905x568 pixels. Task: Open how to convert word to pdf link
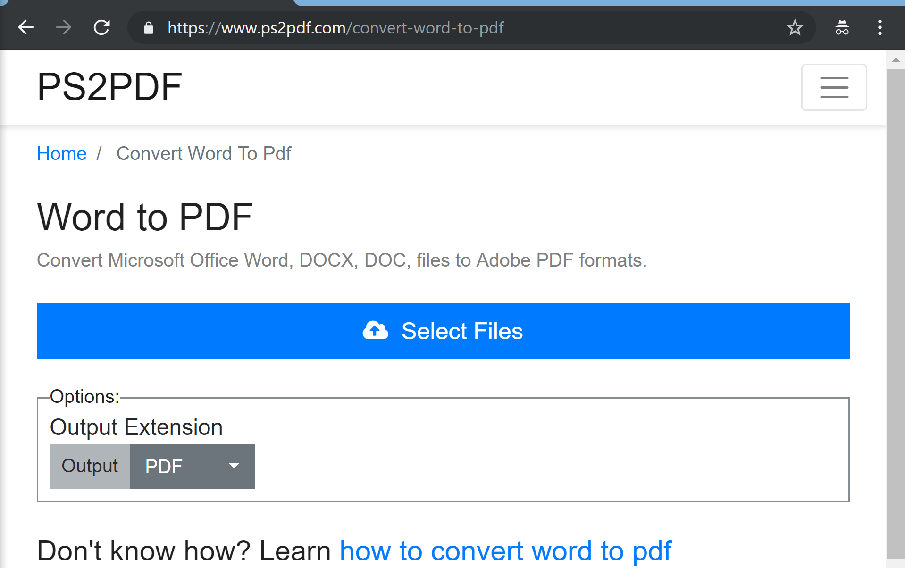[x=505, y=551]
